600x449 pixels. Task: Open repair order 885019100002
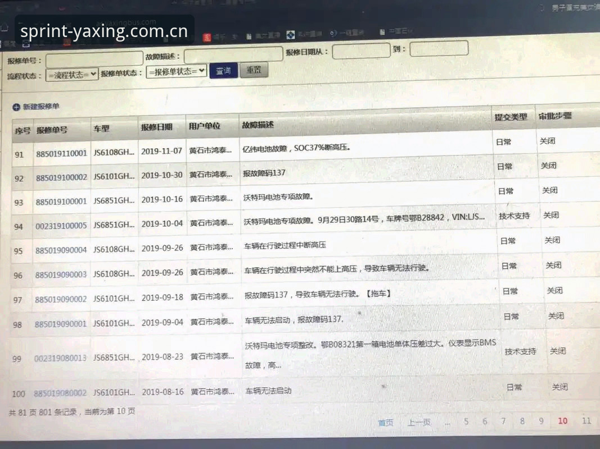61,177
